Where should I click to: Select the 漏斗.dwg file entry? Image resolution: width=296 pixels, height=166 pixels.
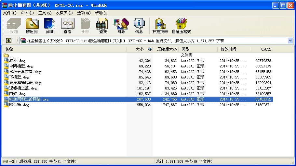pyautogui.click(x=17, y=61)
